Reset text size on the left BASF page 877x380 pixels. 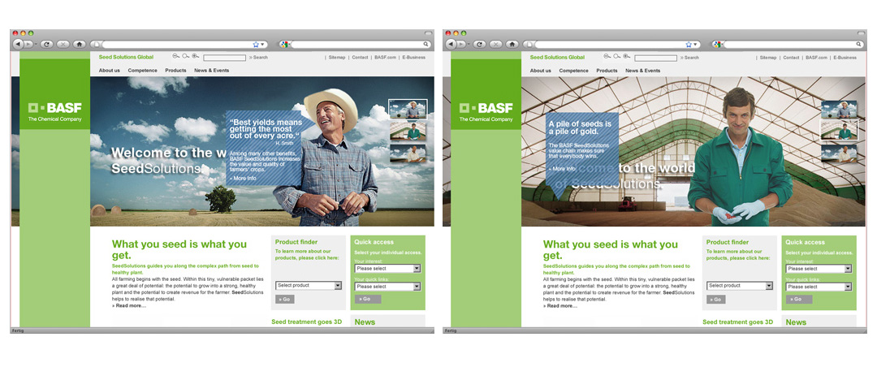185,57
